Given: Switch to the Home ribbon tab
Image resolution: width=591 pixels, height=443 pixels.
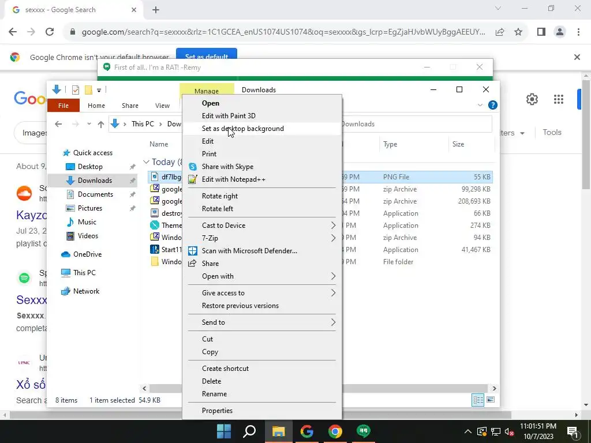Looking at the screenshot, I should 96,106.
